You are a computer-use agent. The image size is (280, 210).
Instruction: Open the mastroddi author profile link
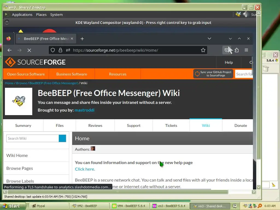[84, 110]
